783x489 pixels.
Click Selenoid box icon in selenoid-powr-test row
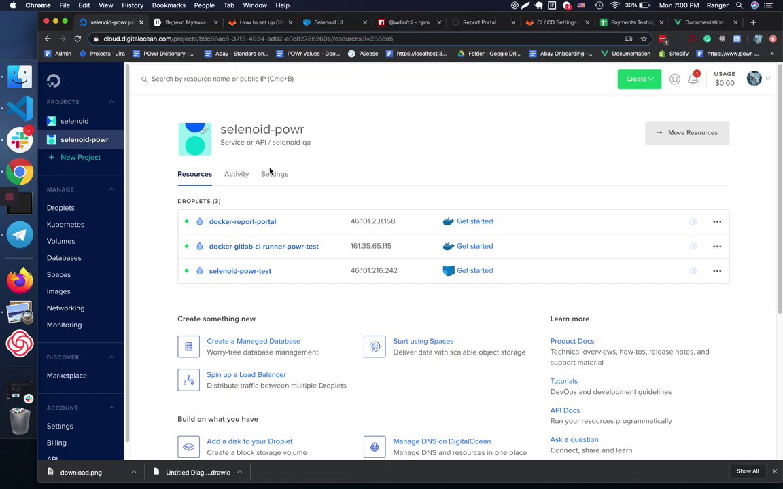pos(449,270)
